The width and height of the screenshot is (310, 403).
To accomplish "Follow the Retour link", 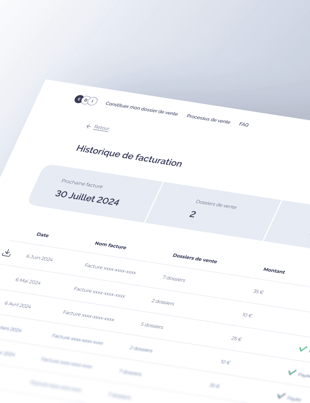I will coord(102,128).
